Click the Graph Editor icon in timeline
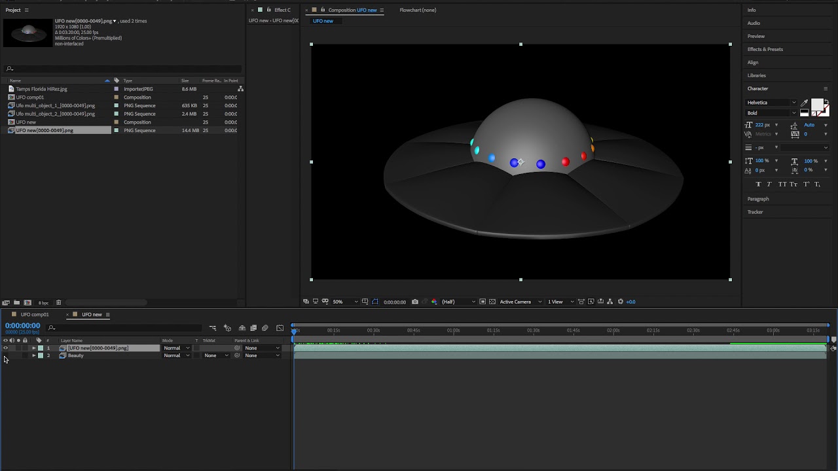This screenshot has width=838, height=471. point(280,328)
